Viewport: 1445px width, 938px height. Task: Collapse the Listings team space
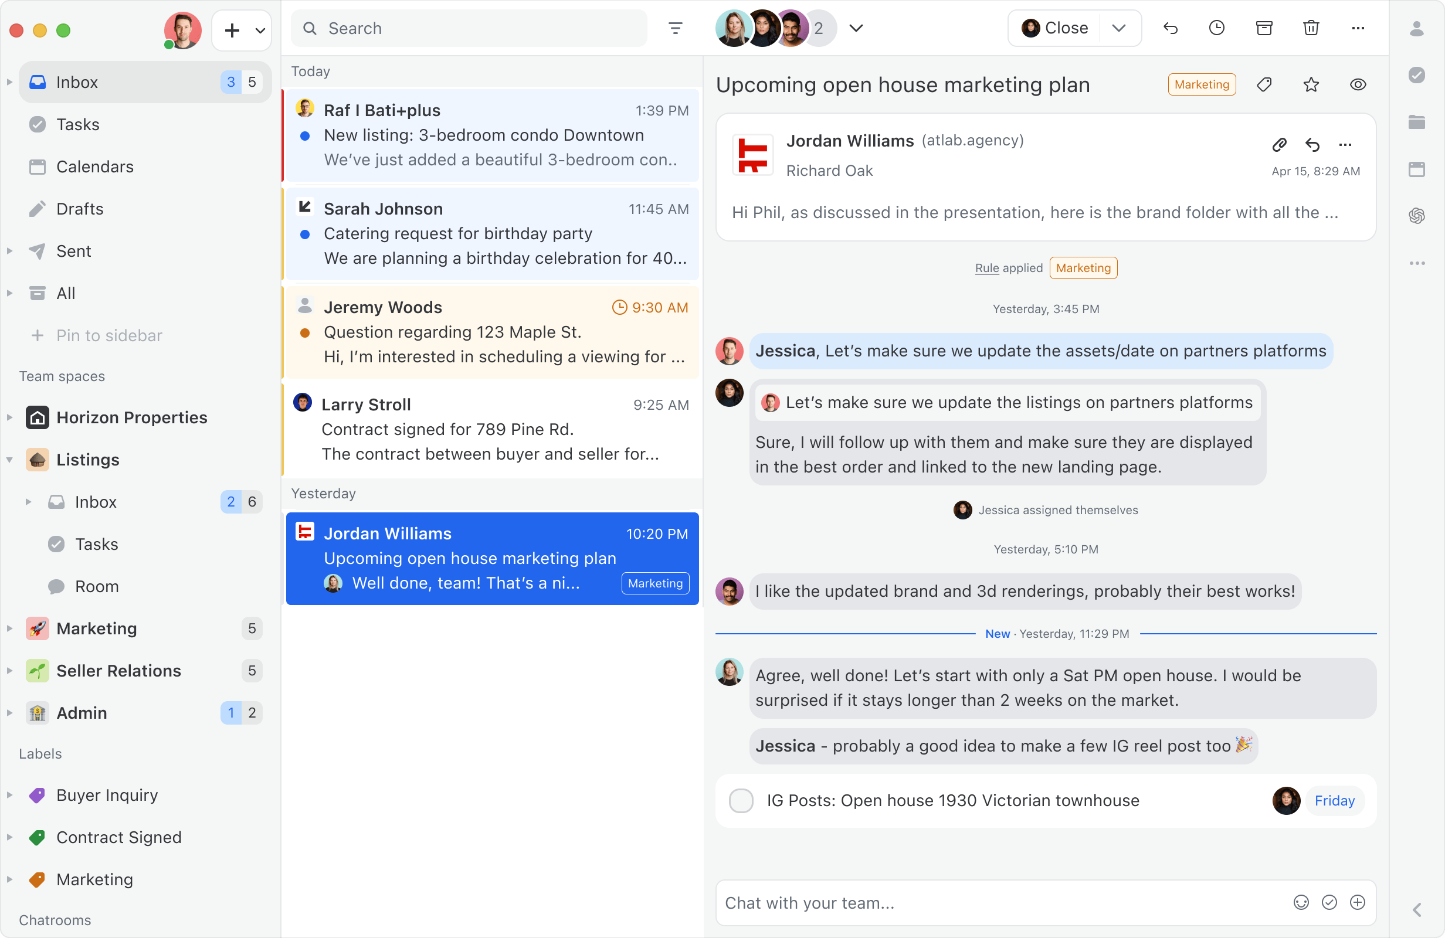(x=10, y=460)
